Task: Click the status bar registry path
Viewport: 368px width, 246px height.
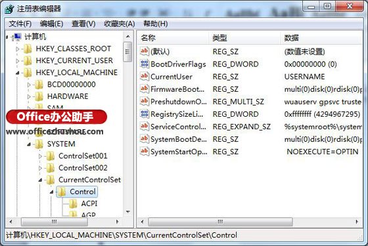Action: (x=122, y=236)
